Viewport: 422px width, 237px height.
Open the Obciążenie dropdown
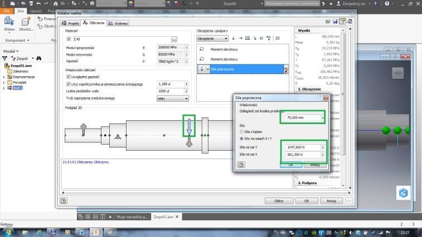[x=212, y=38]
